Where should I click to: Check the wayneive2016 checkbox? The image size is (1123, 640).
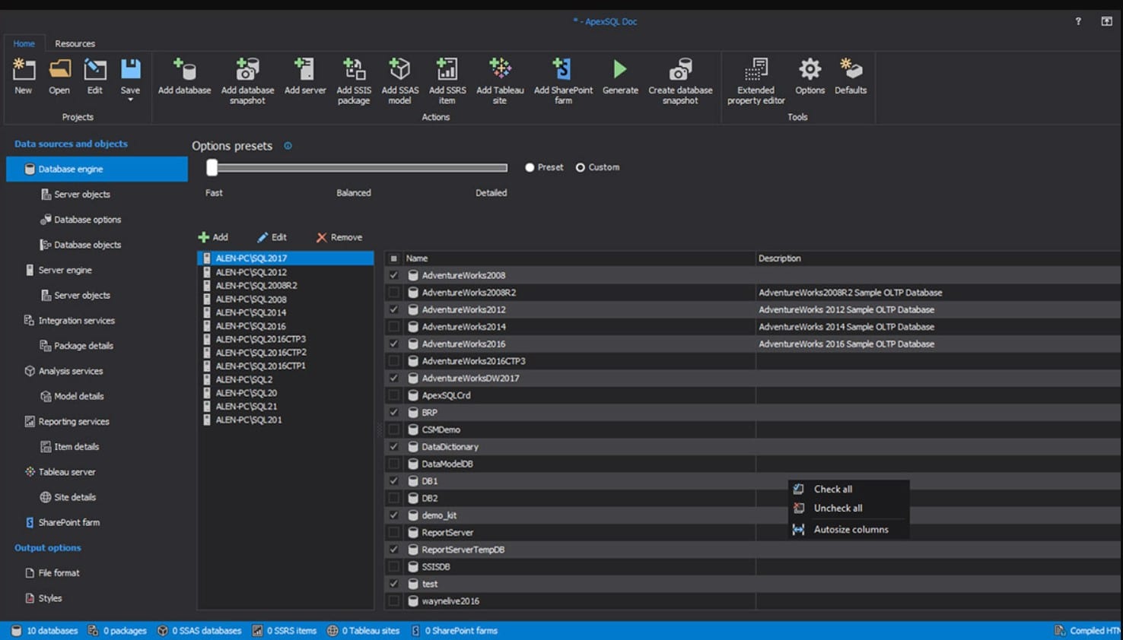393,601
